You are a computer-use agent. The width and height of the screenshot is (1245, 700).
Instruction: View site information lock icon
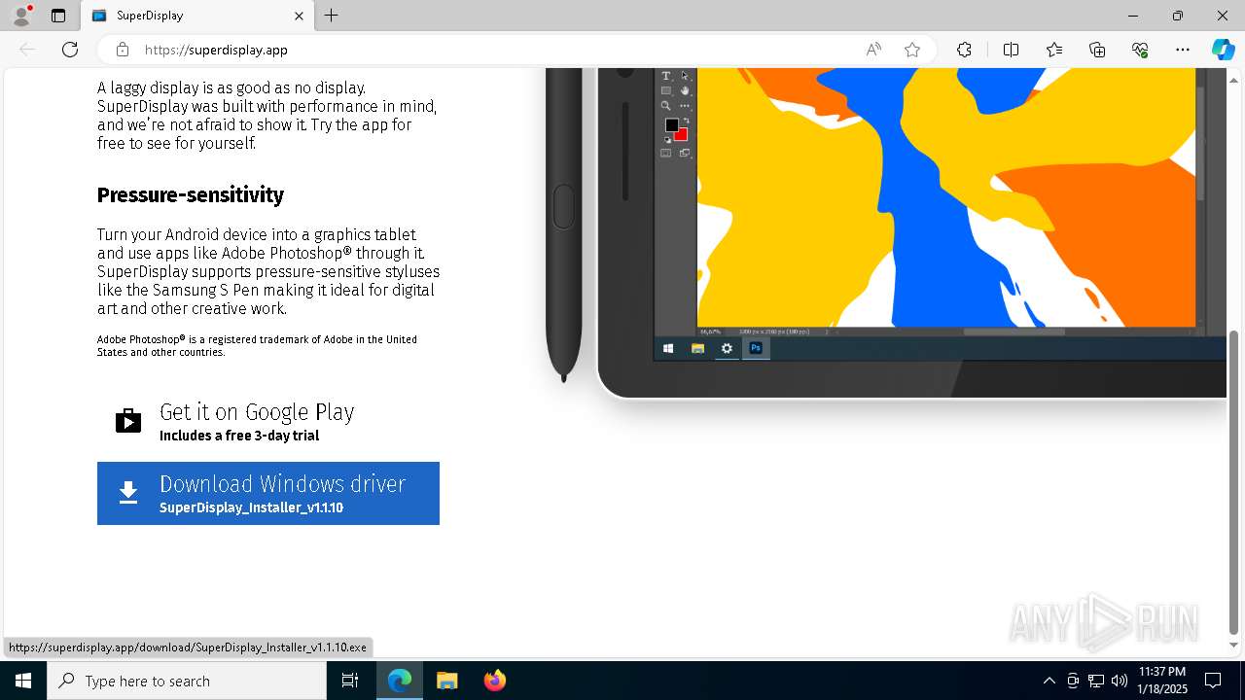pos(123,50)
